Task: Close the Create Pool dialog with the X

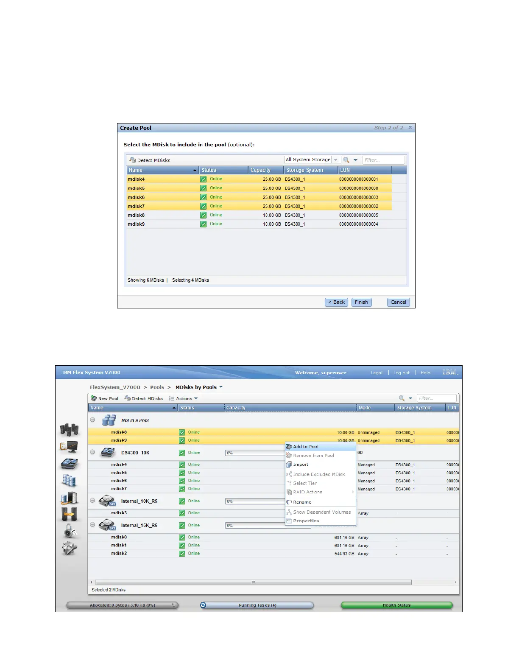Action: (x=410, y=128)
